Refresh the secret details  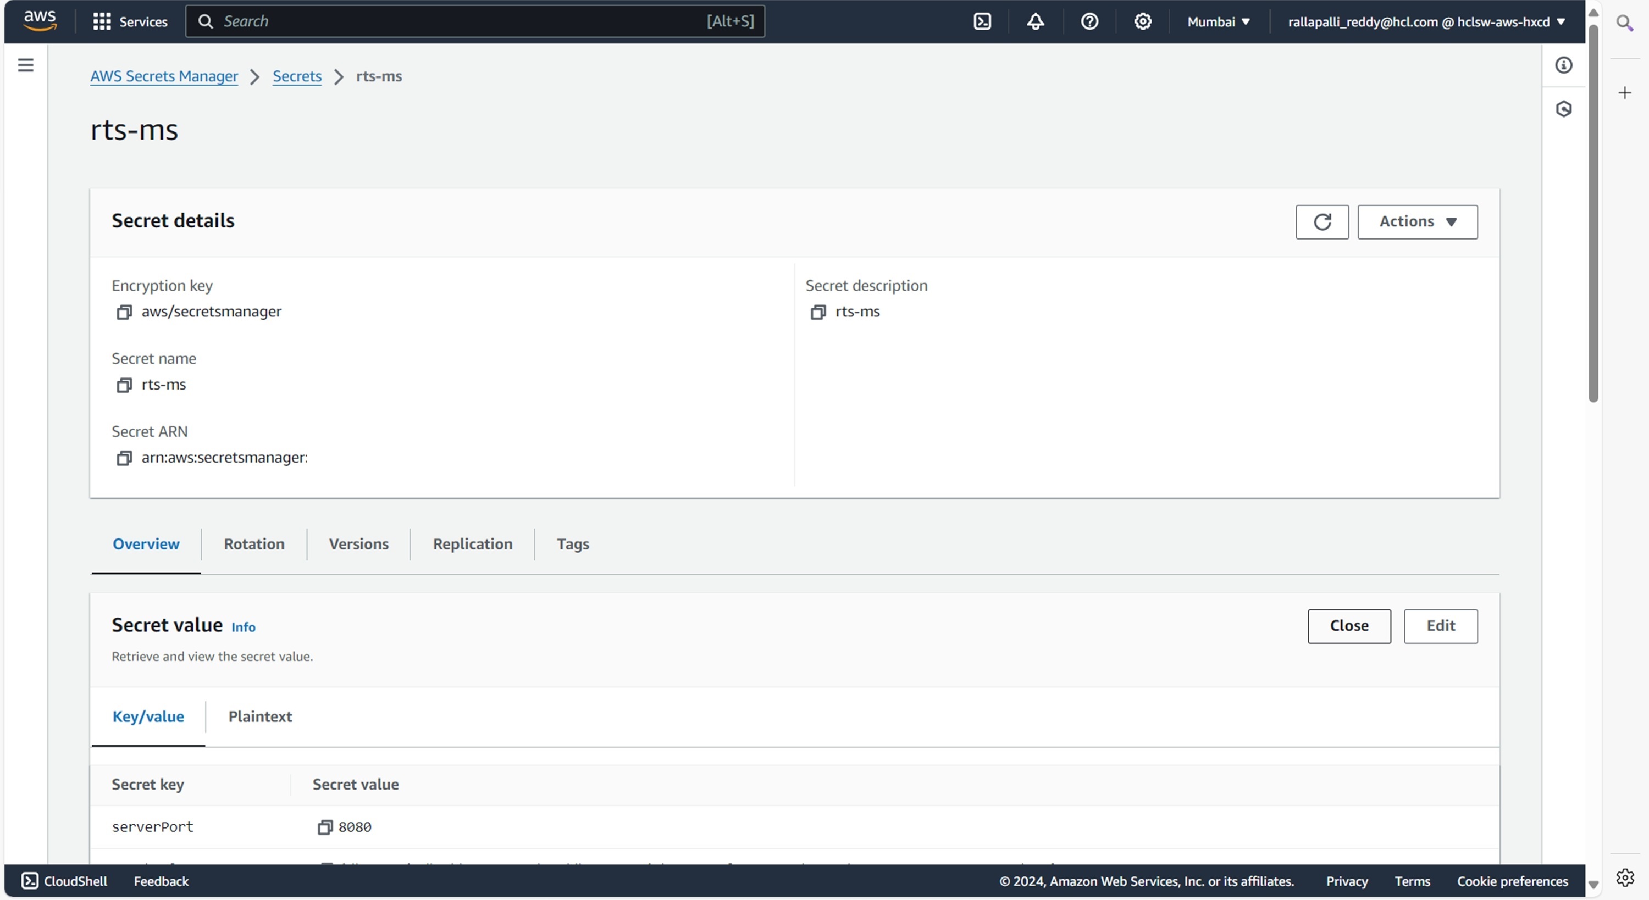[x=1322, y=222]
